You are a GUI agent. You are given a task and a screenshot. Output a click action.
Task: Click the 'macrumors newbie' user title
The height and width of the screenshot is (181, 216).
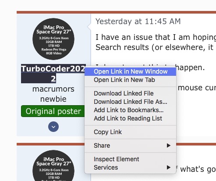pyautogui.click(x=53, y=94)
